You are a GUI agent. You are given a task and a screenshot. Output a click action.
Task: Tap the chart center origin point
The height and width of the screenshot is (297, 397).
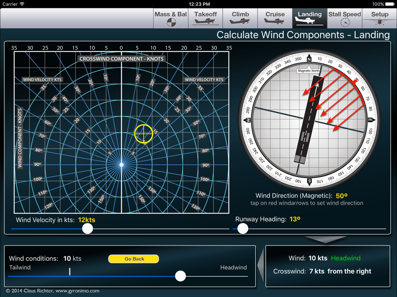coord(121,165)
